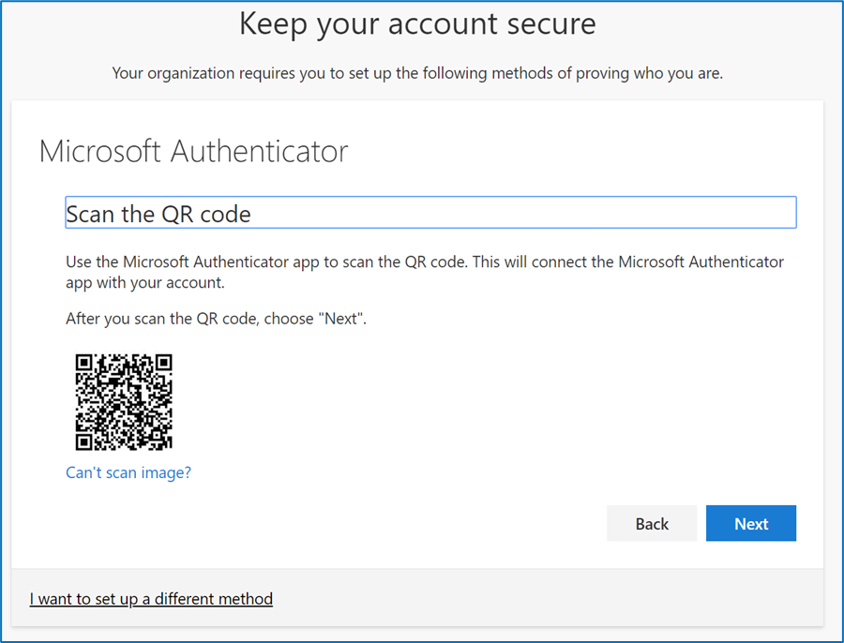The image size is (844, 643).
Task: Click the QR code's top-left finder square
Action: 83,362
